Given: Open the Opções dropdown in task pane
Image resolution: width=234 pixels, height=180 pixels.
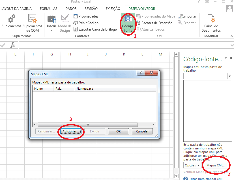Looking at the screenshot, I should click(x=192, y=165).
